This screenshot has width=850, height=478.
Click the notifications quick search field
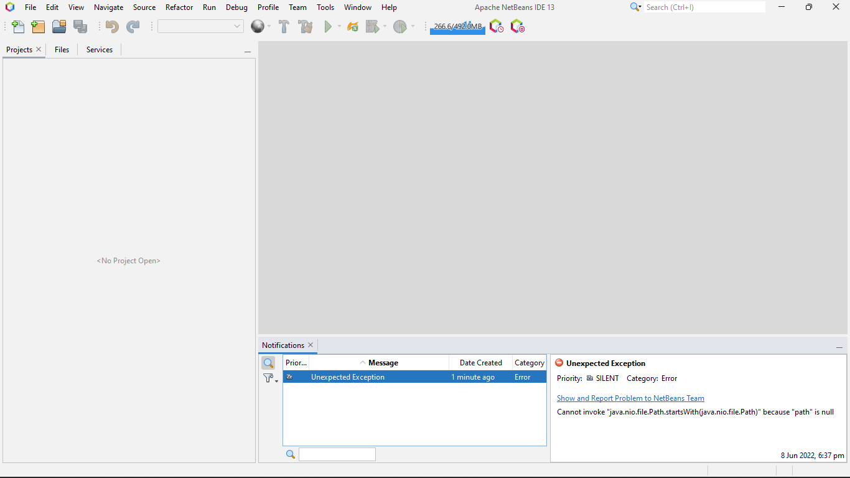(x=337, y=454)
